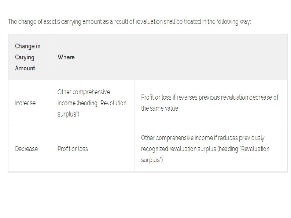Viewport: 291px width, 218px height.
Task: Click the intro sentence about revaluation treatment
Action: 129,22
